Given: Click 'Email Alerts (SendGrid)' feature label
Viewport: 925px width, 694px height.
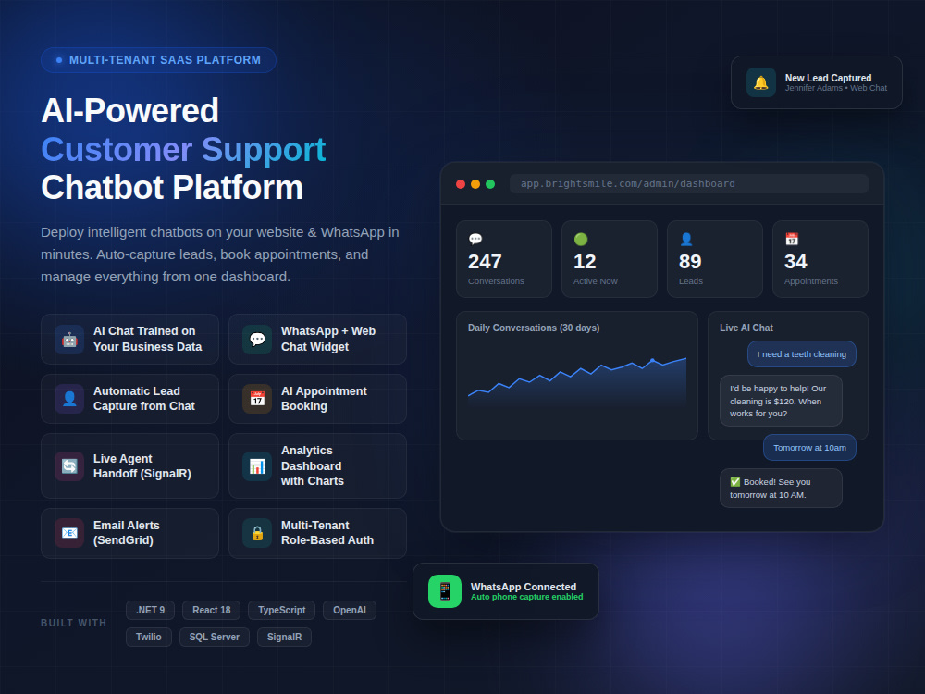Looking at the screenshot, I should coord(126,533).
